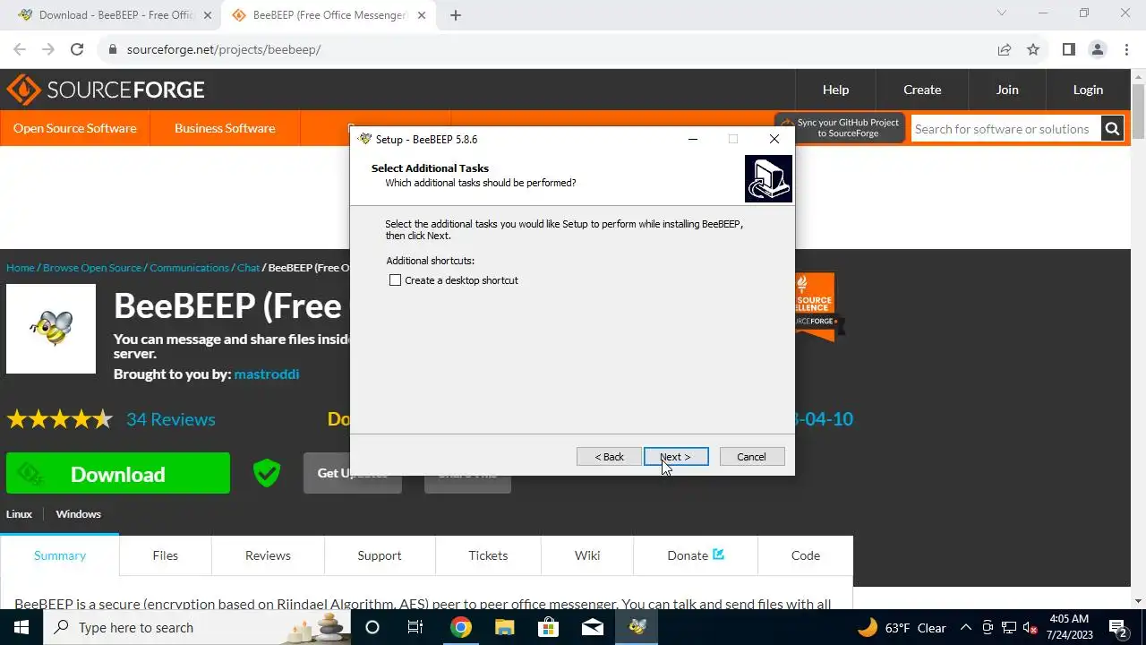Check Create a desktop shortcut box
The image size is (1146, 645).
pos(395,280)
